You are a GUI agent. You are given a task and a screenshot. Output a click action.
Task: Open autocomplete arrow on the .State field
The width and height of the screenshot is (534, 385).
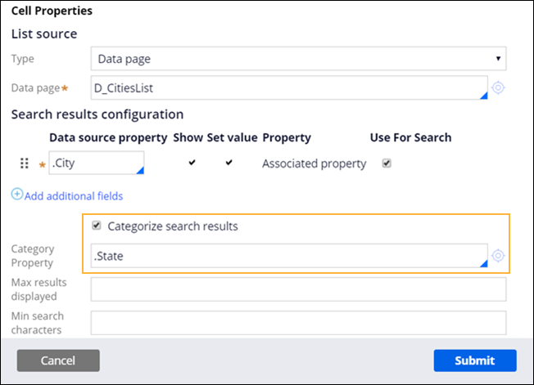tap(482, 263)
